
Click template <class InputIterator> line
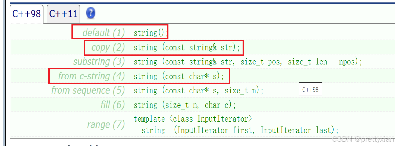193,119
